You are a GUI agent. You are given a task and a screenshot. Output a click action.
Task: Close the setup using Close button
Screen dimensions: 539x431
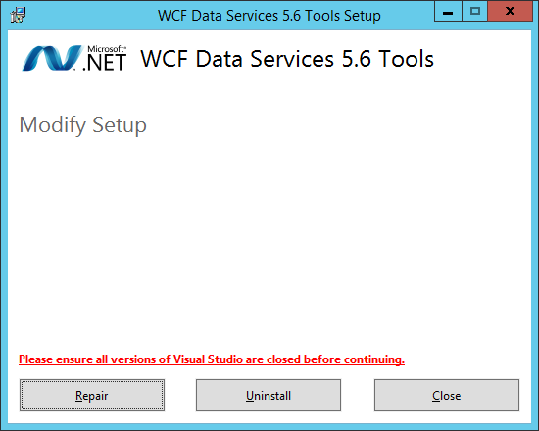click(x=447, y=396)
